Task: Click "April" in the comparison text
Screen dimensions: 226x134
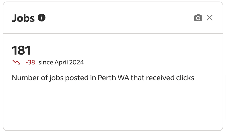Action: (62, 62)
